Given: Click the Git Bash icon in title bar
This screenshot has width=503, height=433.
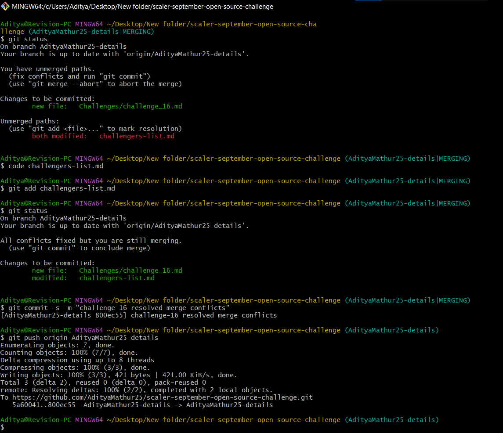Looking at the screenshot, I should click(5, 7).
